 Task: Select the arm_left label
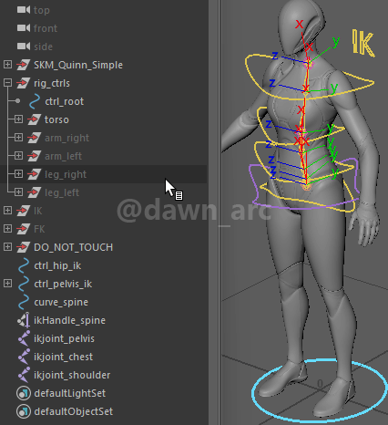(x=63, y=156)
